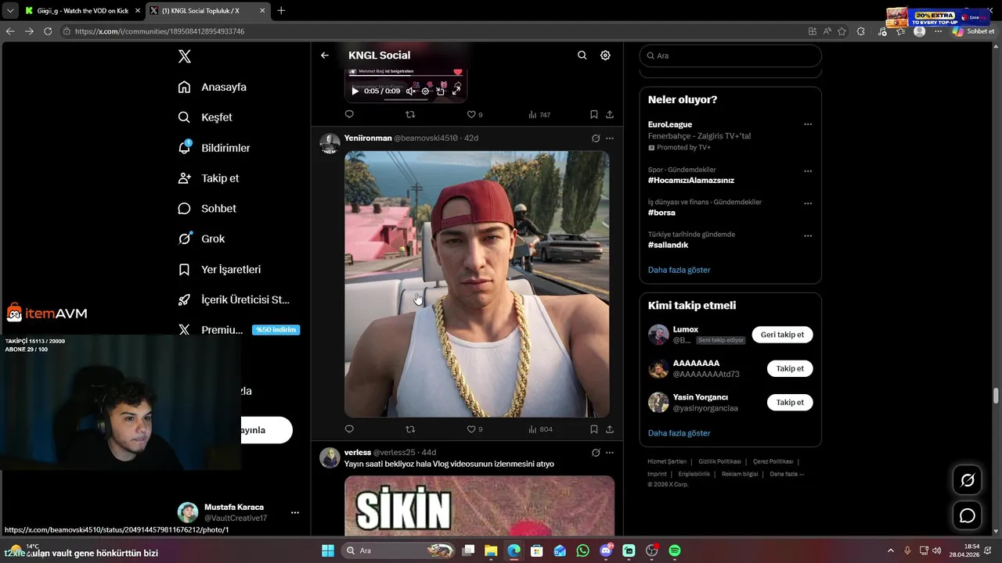
Task: Enable picture-in-picture on the video
Action: pyautogui.click(x=440, y=91)
